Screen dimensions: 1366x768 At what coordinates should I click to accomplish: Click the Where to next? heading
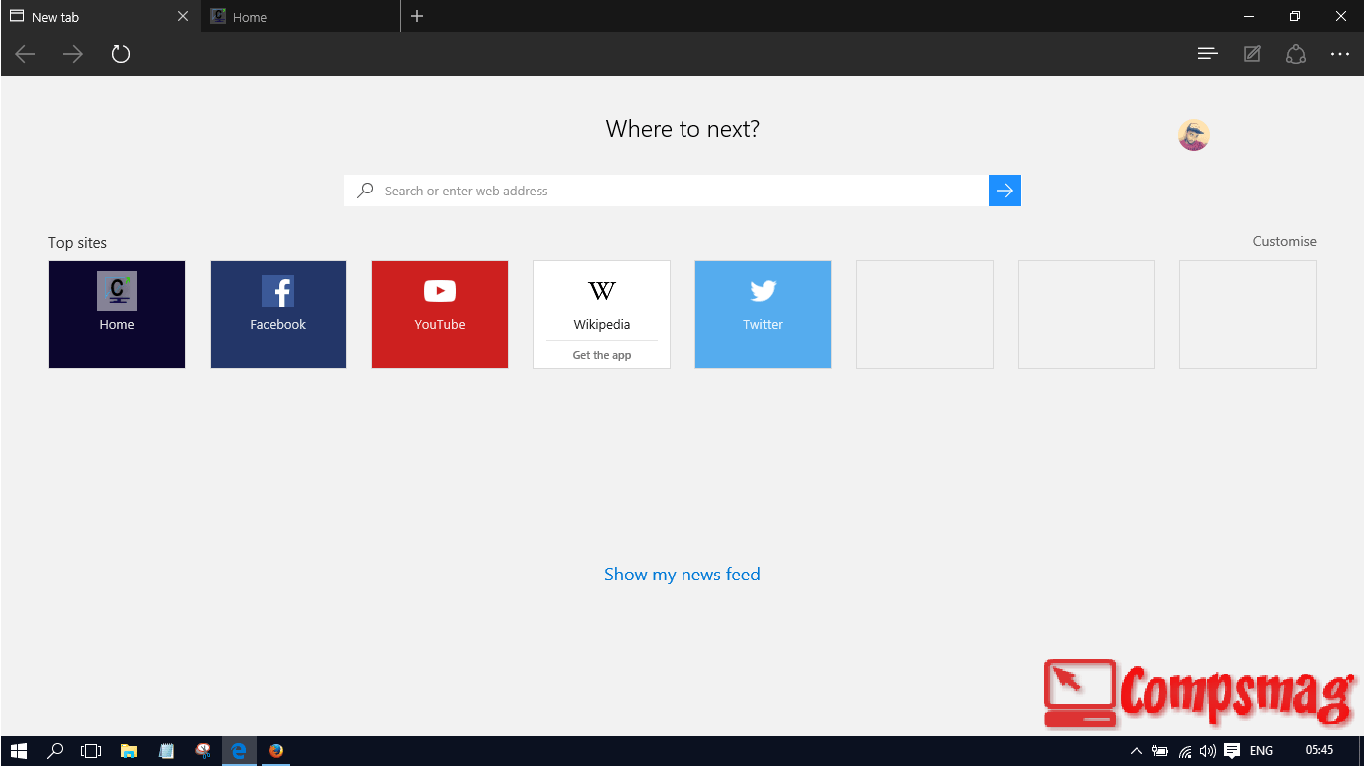(x=683, y=129)
